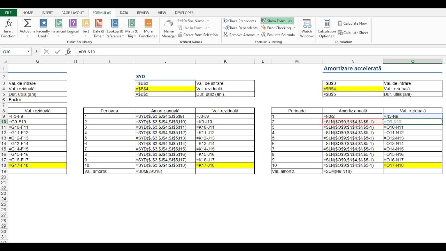446x251 pixels.
Task: Select cell =SYD($J$3;$J$4;$J$5;I9)
Action: click(x=166, y=116)
